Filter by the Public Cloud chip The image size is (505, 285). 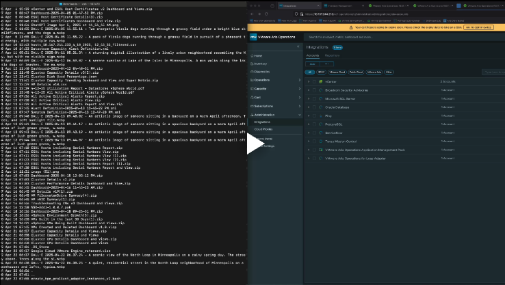356,72
